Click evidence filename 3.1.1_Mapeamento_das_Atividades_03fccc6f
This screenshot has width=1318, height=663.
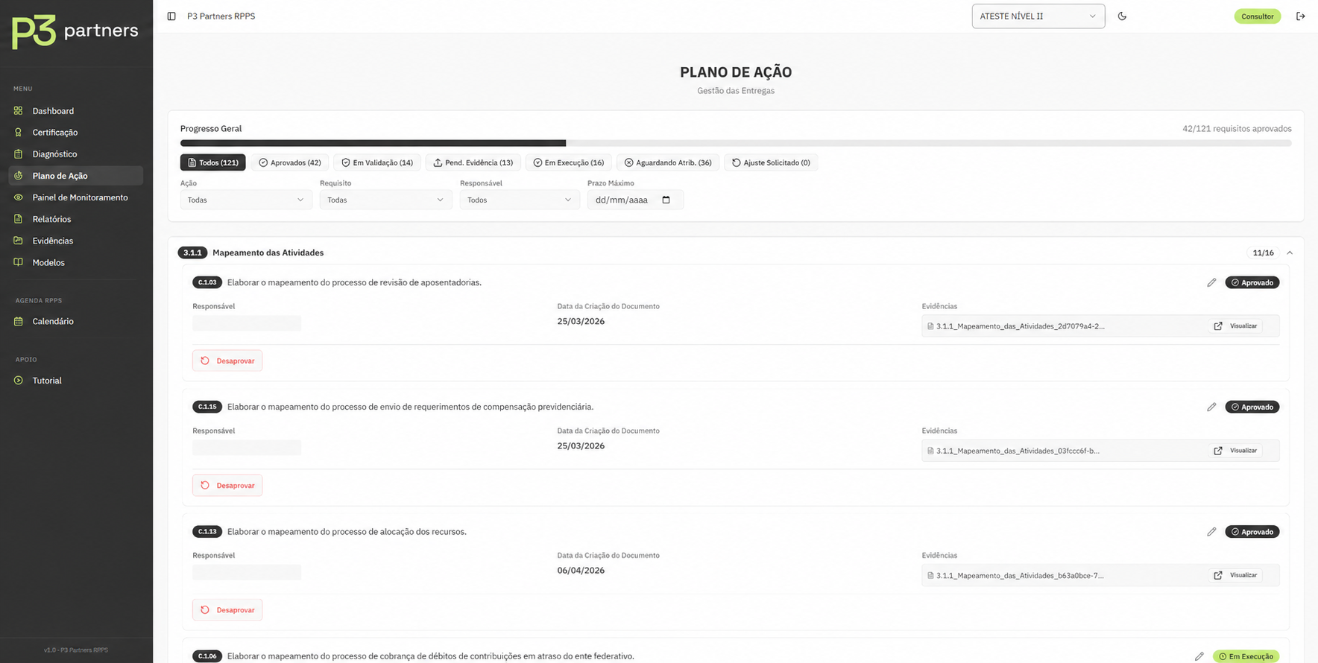pos(1018,451)
